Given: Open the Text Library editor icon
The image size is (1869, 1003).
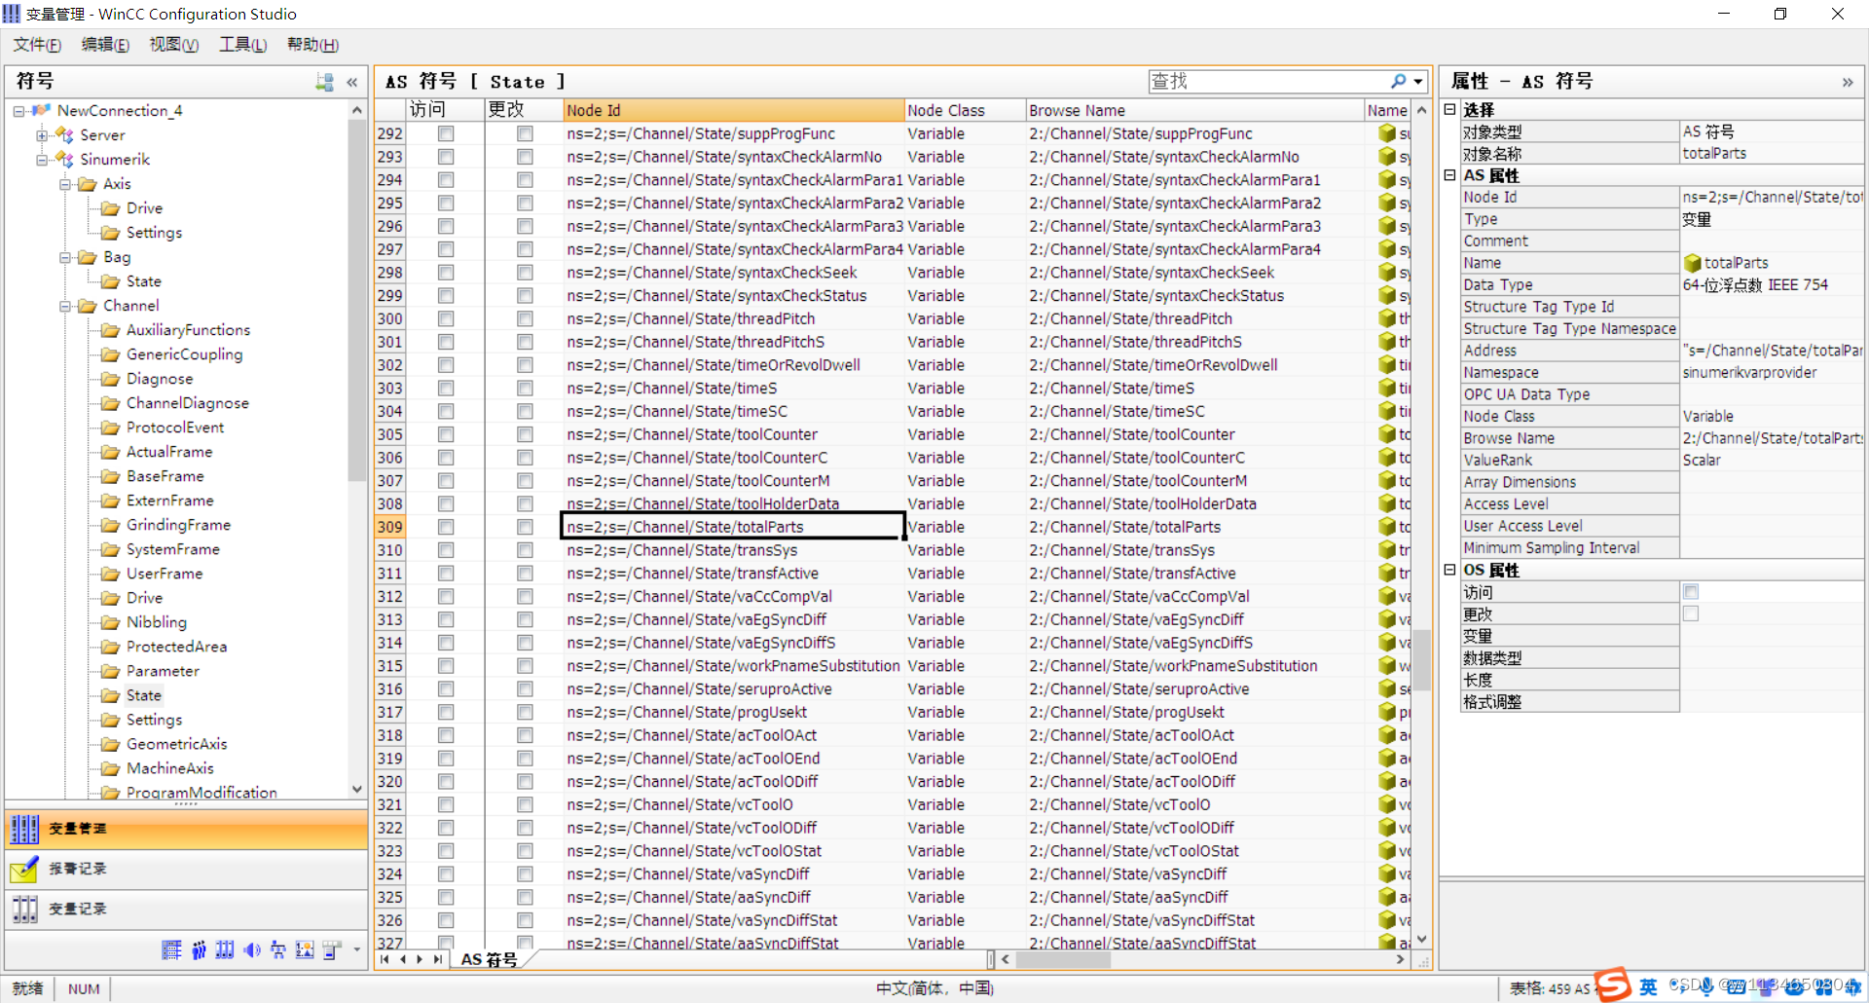Looking at the screenshot, I should pyautogui.click(x=171, y=950).
